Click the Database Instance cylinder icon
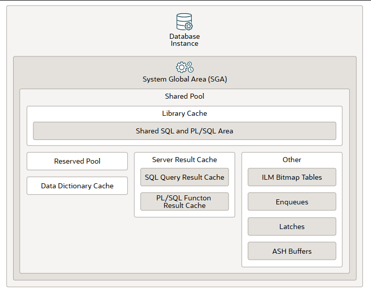Screen dimensions: 371x294 coord(183,20)
